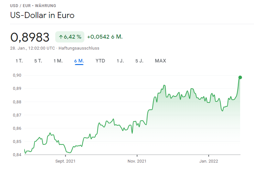
Task: Click the 6,42 % change badge
Action: tap(70, 37)
